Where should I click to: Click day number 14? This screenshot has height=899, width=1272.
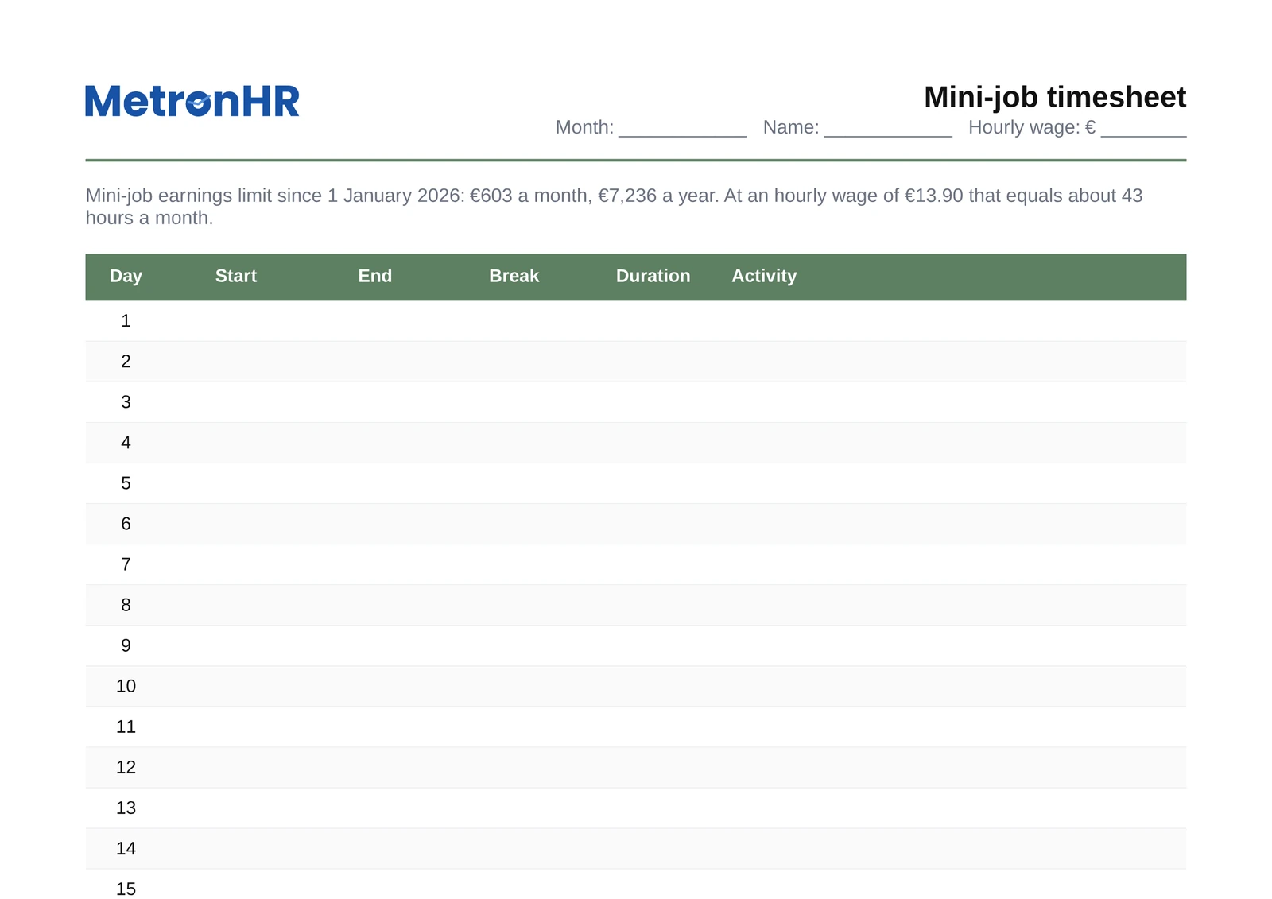click(x=126, y=848)
